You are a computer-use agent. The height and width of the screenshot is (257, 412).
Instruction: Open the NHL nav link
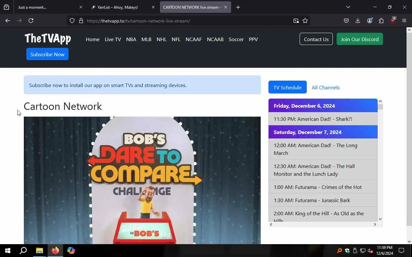[x=162, y=39]
